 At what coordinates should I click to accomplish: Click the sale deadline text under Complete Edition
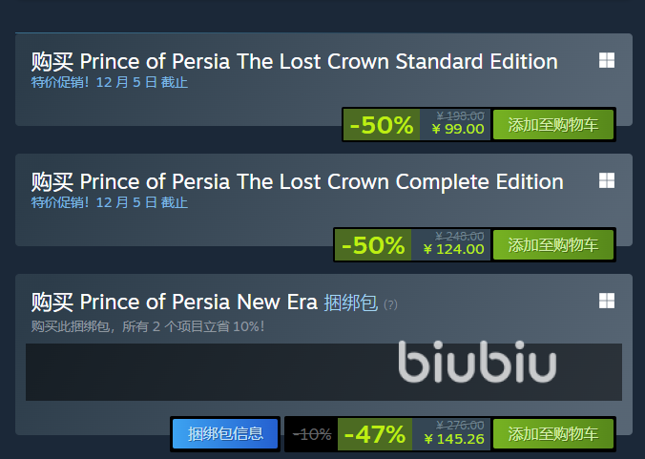(x=110, y=202)
